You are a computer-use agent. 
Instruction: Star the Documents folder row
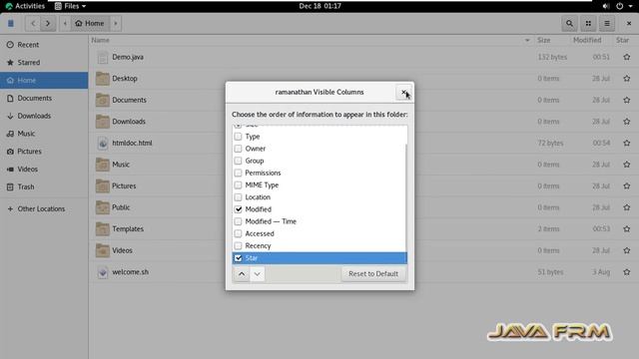click(627, 100)
